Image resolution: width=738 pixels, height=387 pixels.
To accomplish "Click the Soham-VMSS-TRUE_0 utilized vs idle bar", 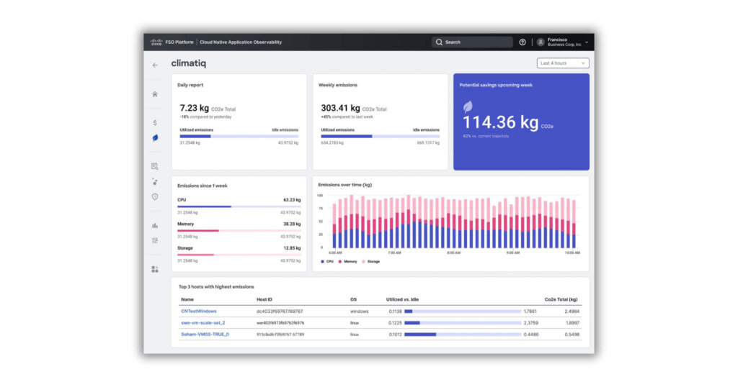I will [463, 334].
